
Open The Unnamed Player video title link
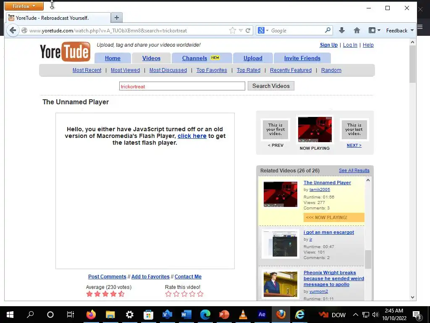point(327,183)
